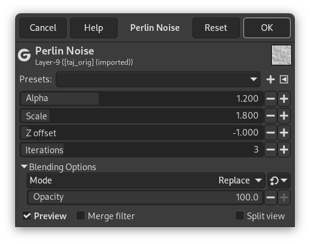Click the Z offset slider bar

[x=142, y=133]
